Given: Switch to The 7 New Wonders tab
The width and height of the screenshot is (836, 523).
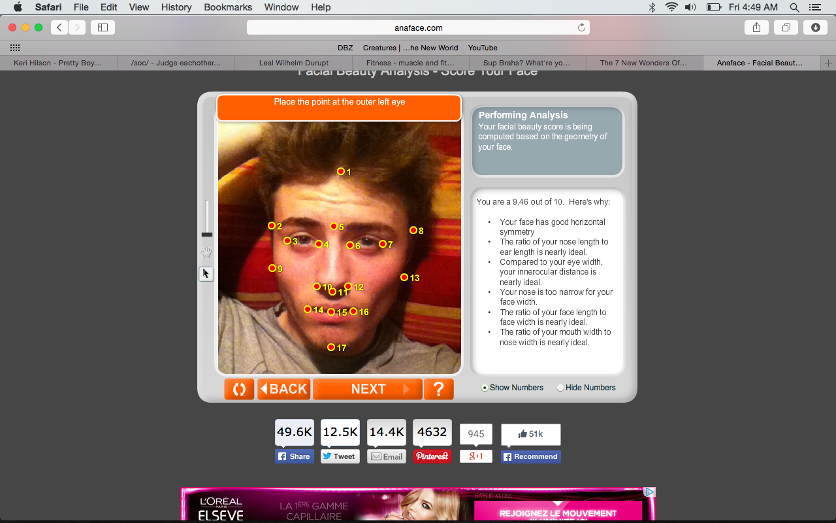Looking at the screenshot, I should [x=643, y=63].
